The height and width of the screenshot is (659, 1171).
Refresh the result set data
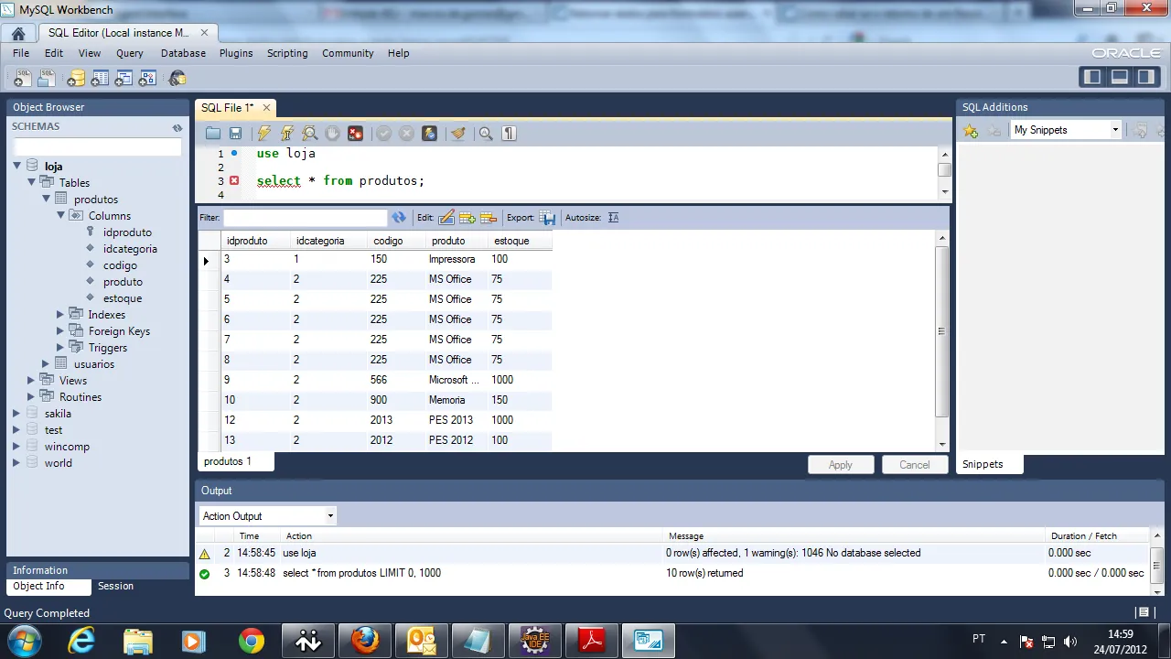[x=399, y=218]
